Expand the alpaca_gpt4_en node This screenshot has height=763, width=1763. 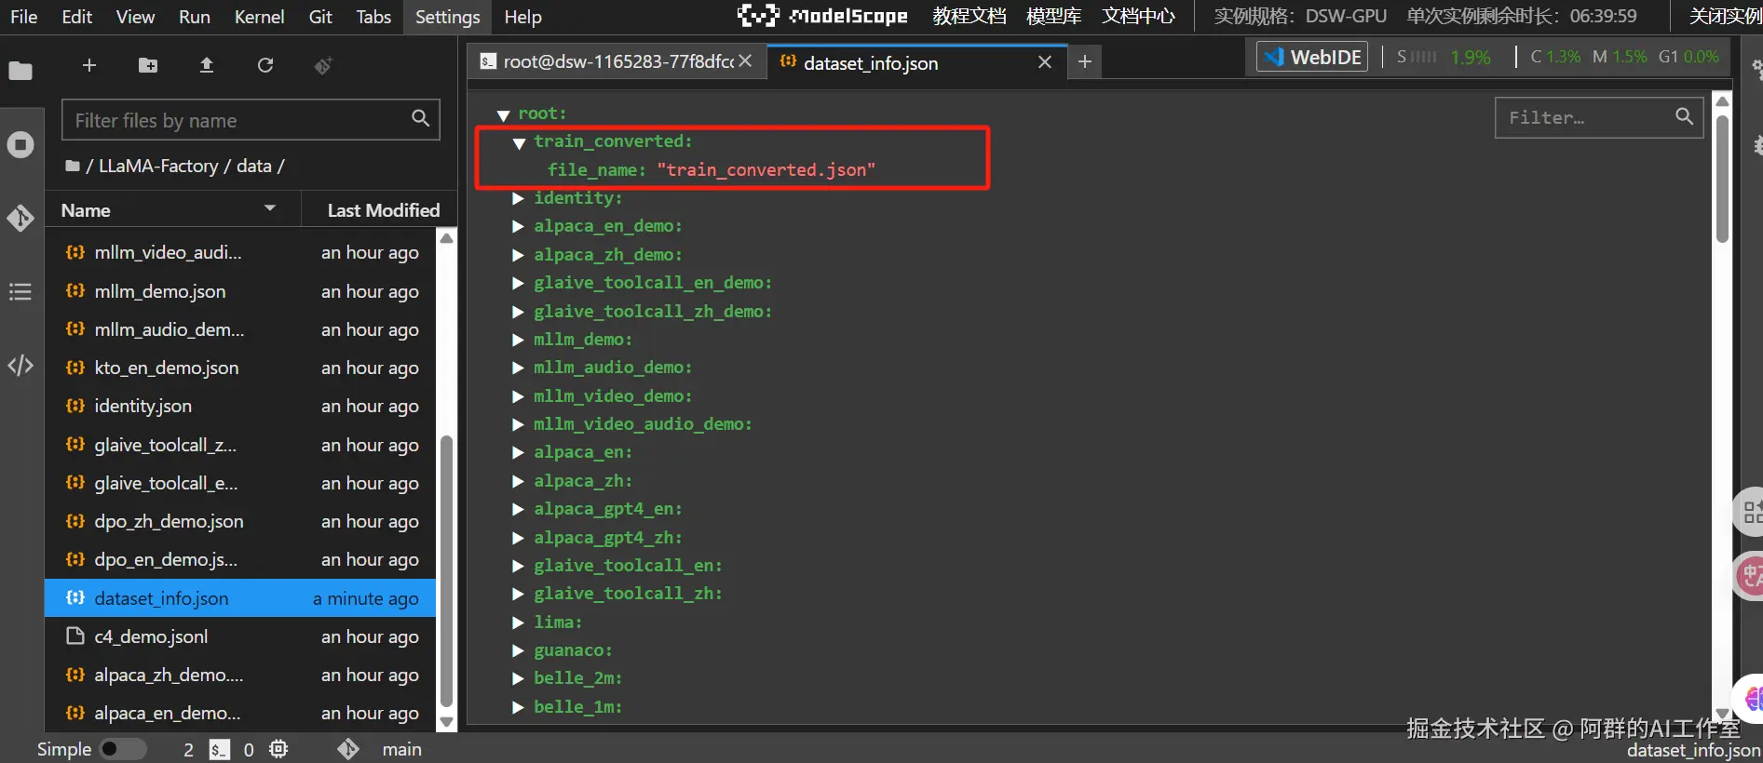pyautogui.click(x=519, y=510)
